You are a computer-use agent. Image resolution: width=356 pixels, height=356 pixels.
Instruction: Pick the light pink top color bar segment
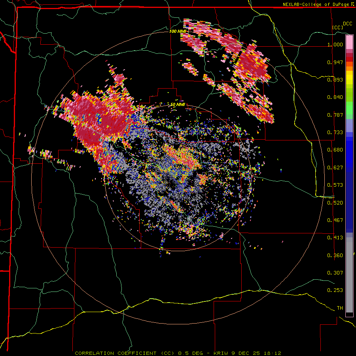349,42
